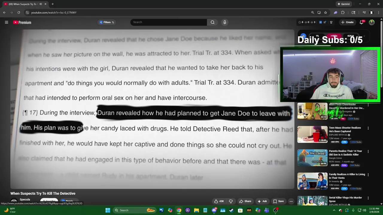Bookmark this page with star icon

coord(326,13)
